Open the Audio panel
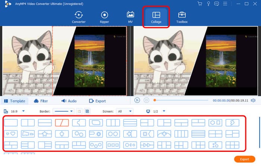This screenshot has width=261, height=166. [x=69, y=101]
